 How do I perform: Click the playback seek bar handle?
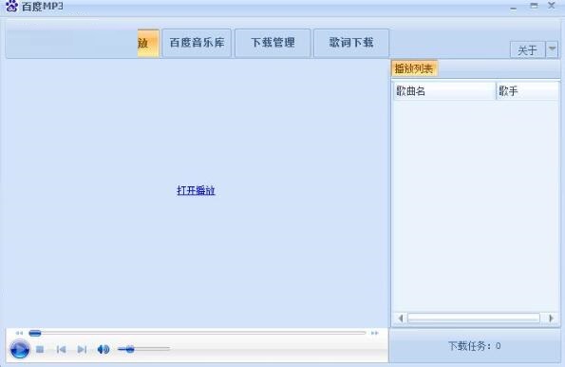[35, 333]
